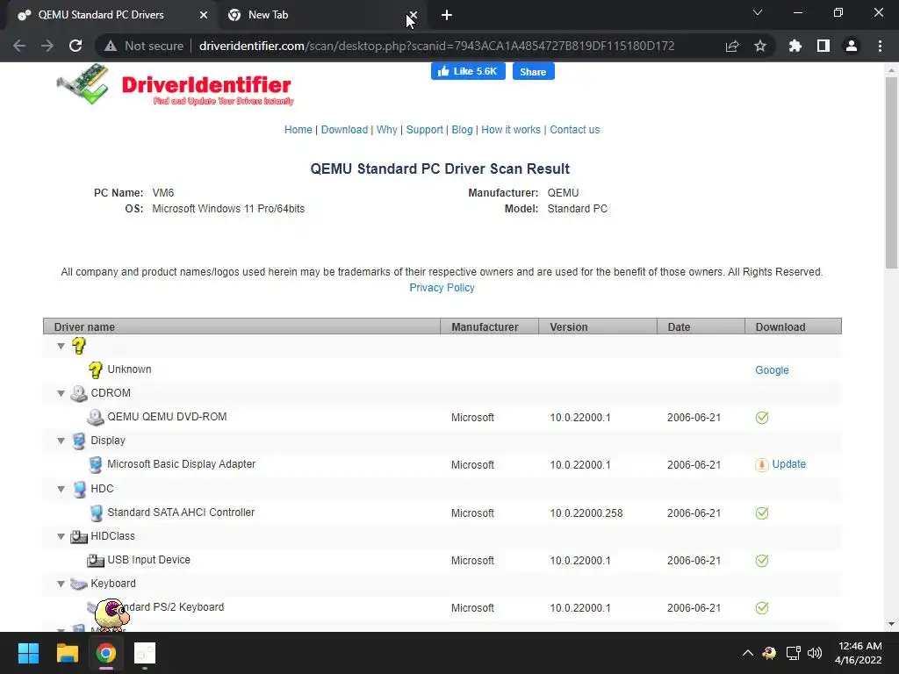Collapse the CDROM category
Image resolution: width=899 pixels, height=674 pixels.
click(x=61, y=393)
